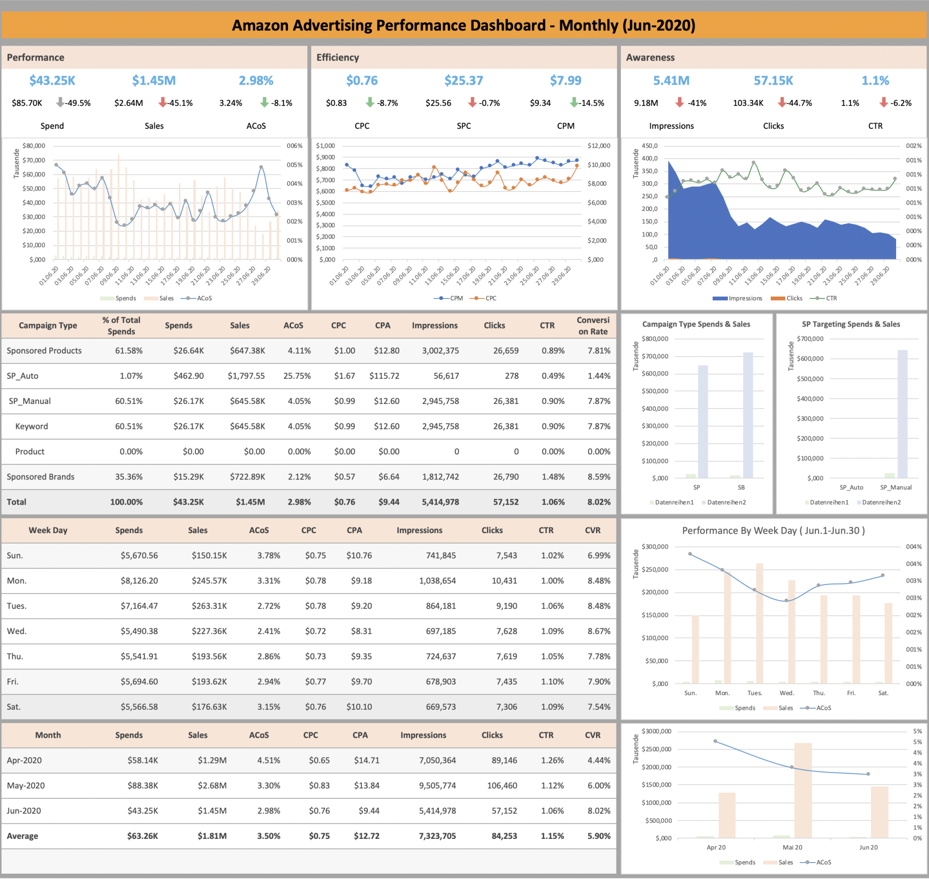The height and width of the screenshot is (879, 929).
Task: Click the $245.57K Sales cell for Mon.
Action: coord(209,581)
